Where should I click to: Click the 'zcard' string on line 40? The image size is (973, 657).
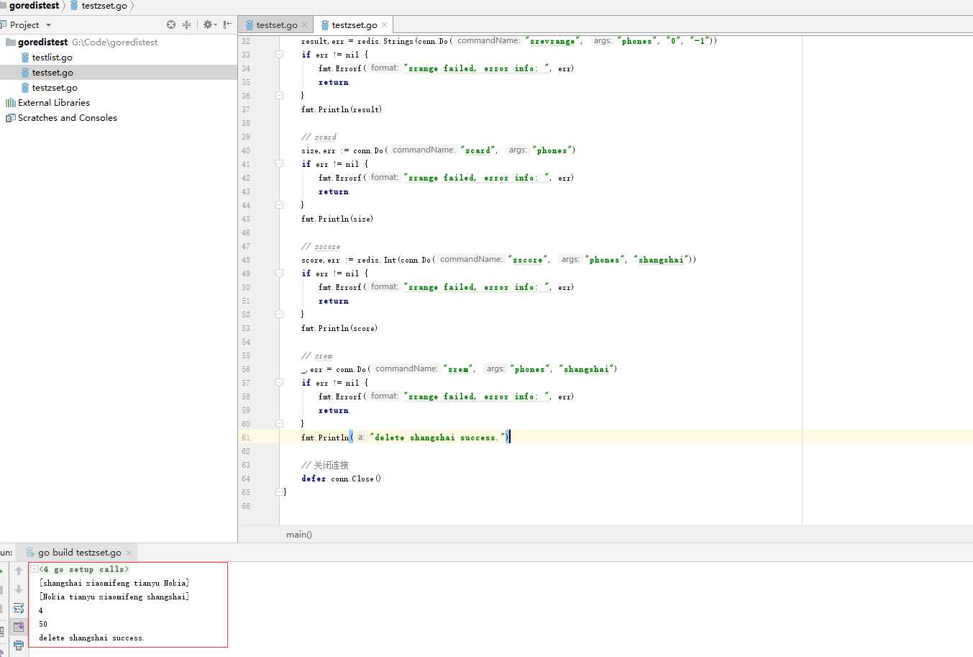(x=478, y=150)
